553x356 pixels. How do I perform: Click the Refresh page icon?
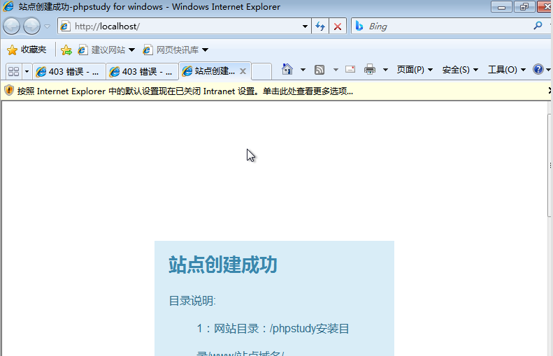320,27
